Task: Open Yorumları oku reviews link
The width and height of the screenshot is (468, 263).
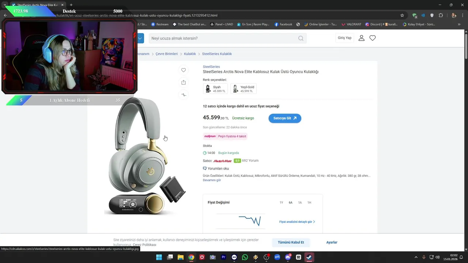Action: [x=216, y=168]
